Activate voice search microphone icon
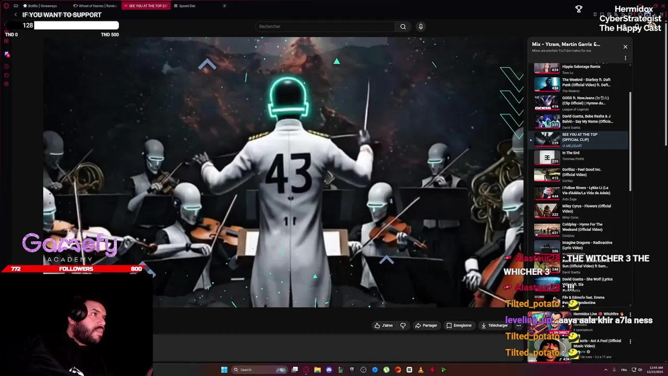Screen dimensions: 668x376 421,27
